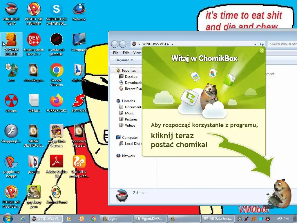
Task: Expand the Organize dropdown
Action: coord(124,60)
